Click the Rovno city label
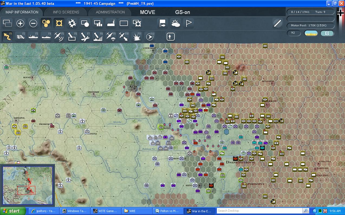 [27, 77]
